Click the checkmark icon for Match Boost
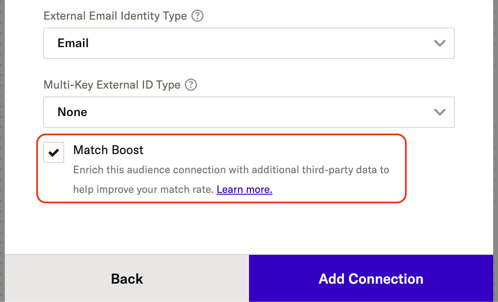Image resolution: width=498 pixels, height=302 pixels. (x=54, y=153)
